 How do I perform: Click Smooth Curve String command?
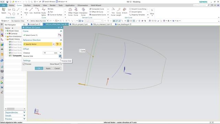137,9
